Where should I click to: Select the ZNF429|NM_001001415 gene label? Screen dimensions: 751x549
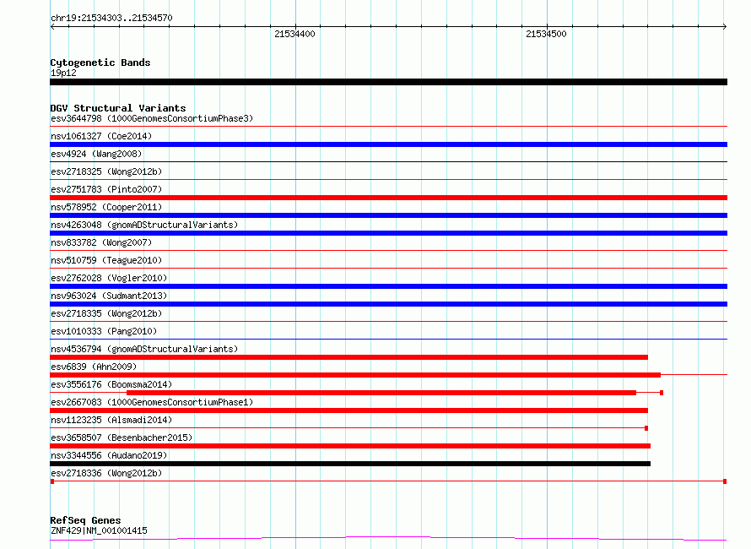coord(99,530)
